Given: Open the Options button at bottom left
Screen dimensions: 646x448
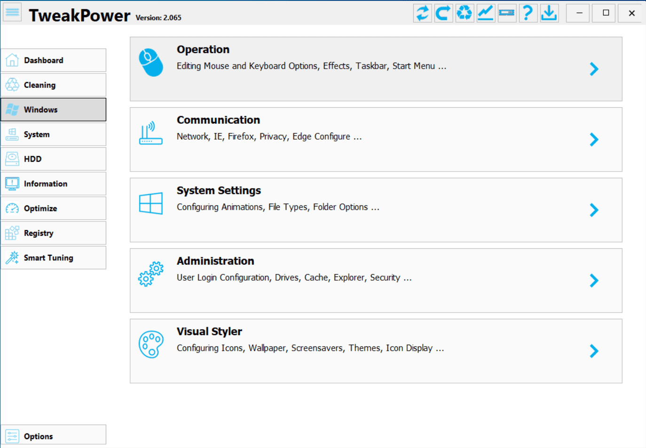Looking at the screenshot, I should click(54, 436).
